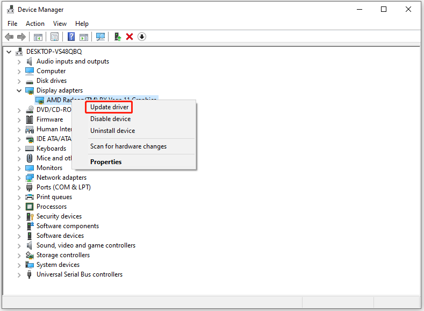Expand the Processors category
Image resolution: width=424 pixels, height=311 pixels.
(19, 207)
